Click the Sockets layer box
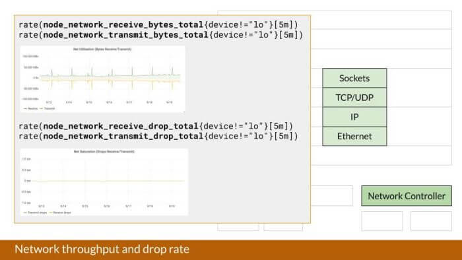 pyautogui.click(x=354, y=78)
